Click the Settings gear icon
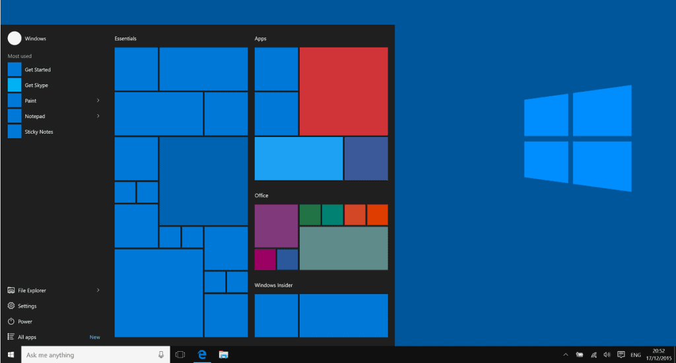The width and height of the screenshot is (676, 363). (x=11, y=306)
